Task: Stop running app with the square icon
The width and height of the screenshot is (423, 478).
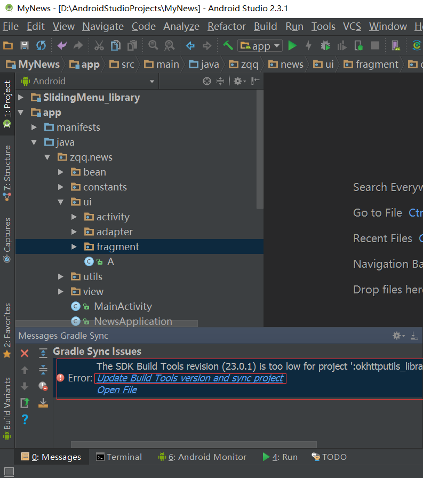Action: (x=375, y=46)
